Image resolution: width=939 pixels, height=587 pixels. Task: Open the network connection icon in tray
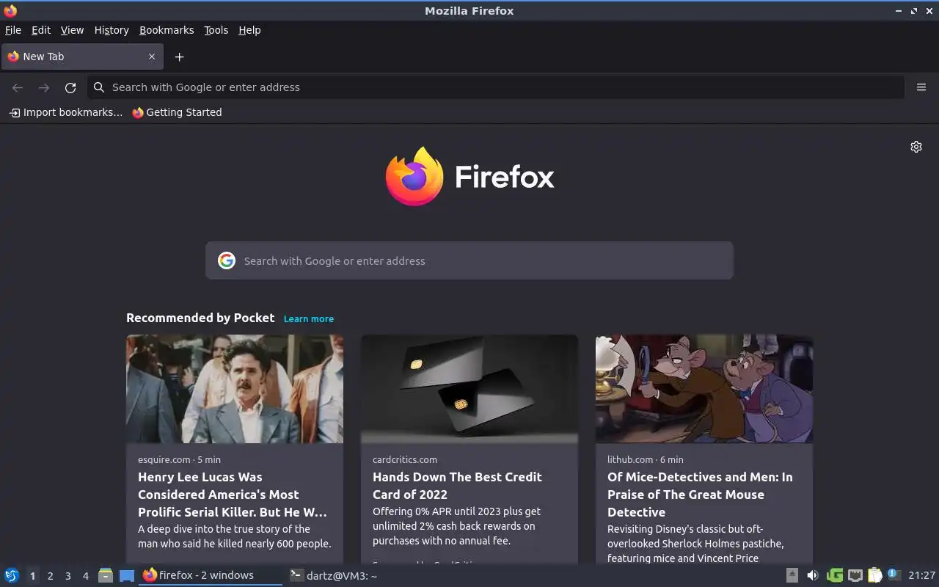coord(855,575)
